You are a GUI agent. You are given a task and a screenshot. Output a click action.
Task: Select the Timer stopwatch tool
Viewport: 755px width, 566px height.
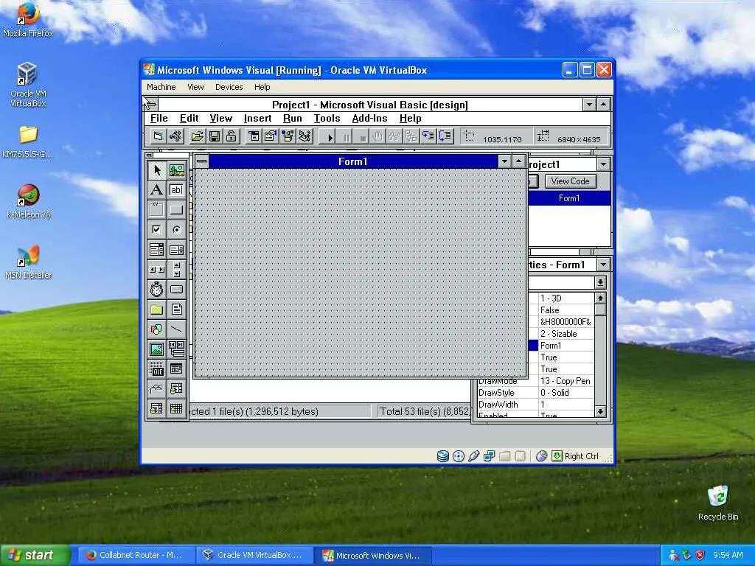(156, 289)
